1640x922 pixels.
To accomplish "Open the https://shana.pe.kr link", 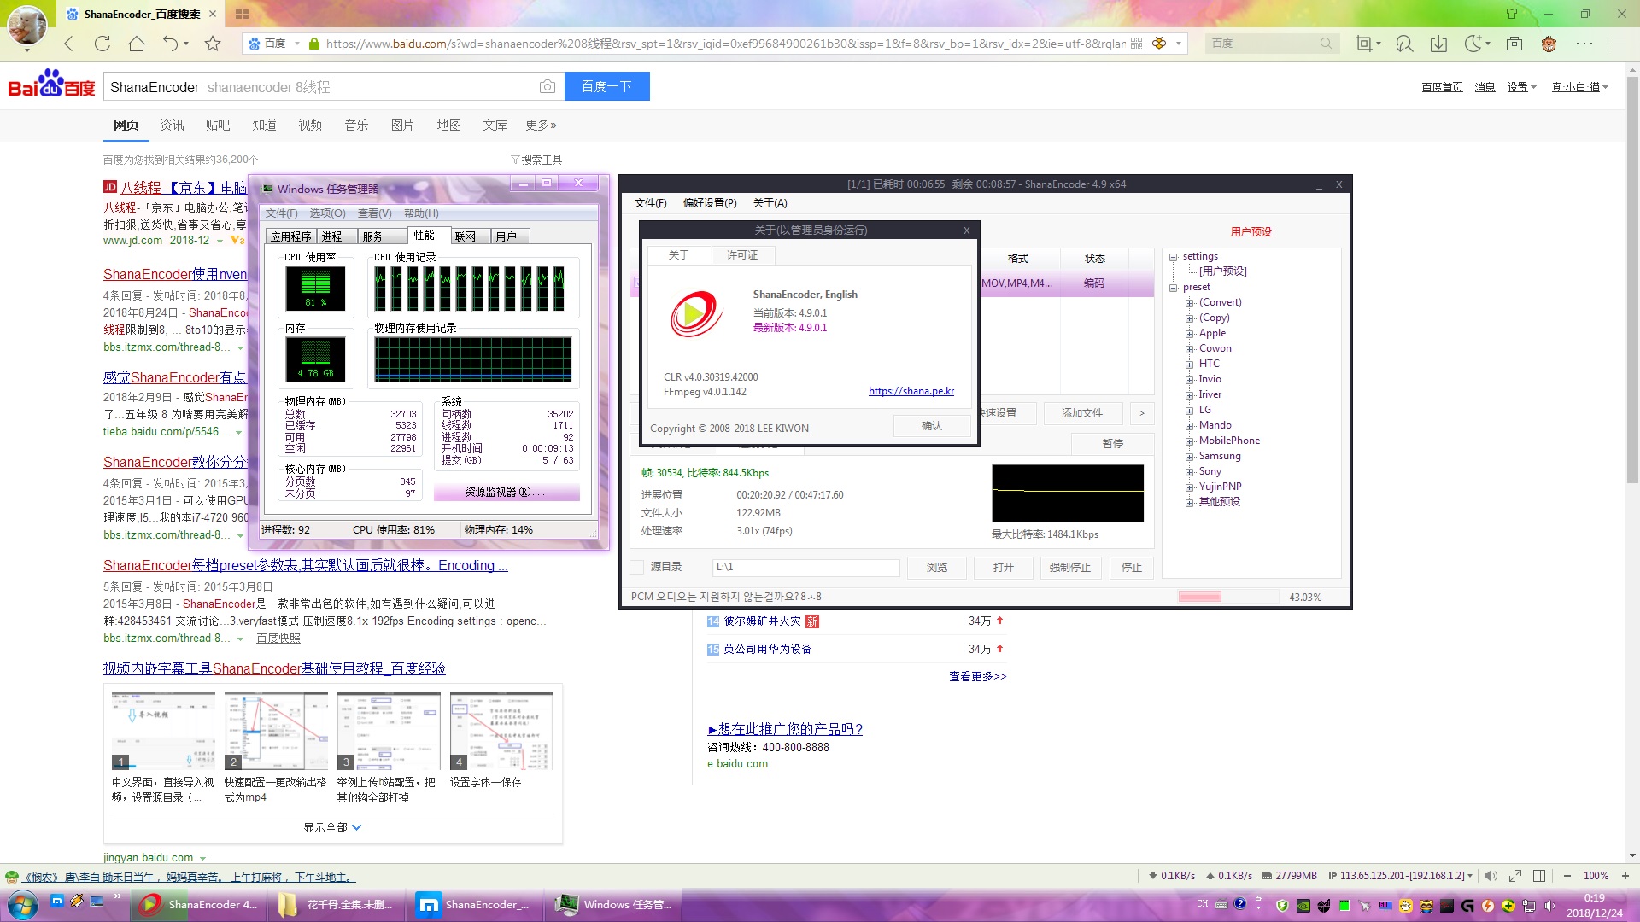I will pyautogui.click(x=911, y=391).
